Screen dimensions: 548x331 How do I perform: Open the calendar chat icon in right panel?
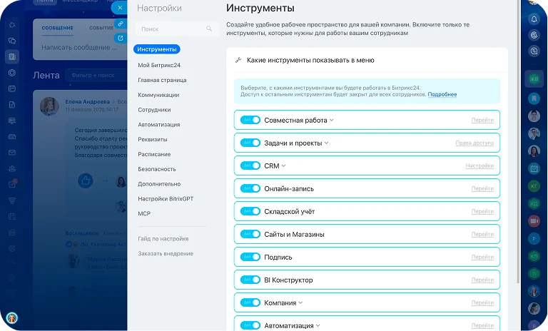[x=534, y=168]
